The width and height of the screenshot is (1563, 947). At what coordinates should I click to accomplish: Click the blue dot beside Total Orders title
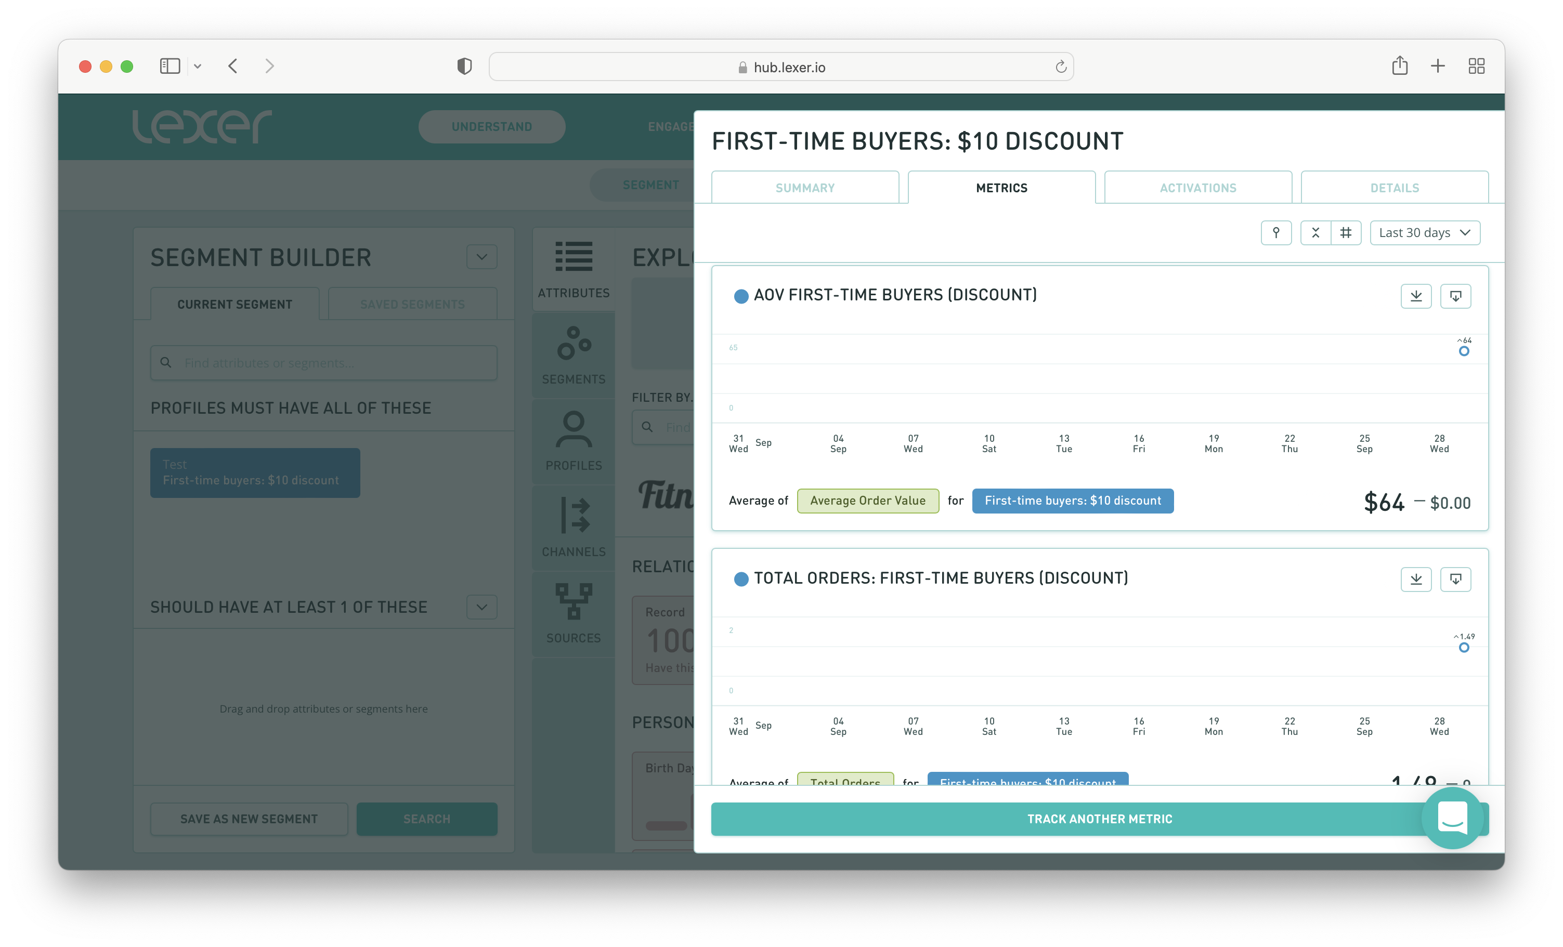740,579
